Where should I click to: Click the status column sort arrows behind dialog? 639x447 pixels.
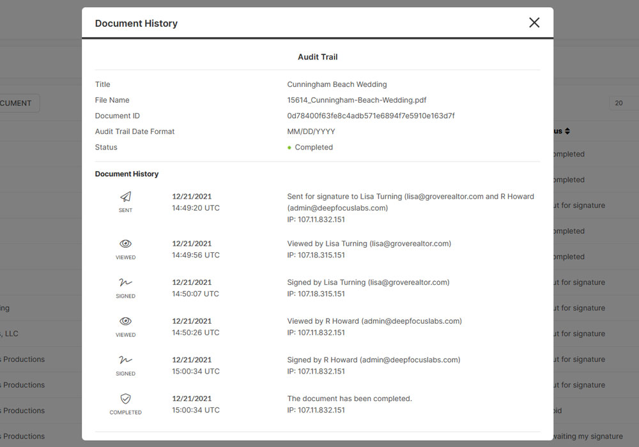pyautogui.click(x=567, y=131)
